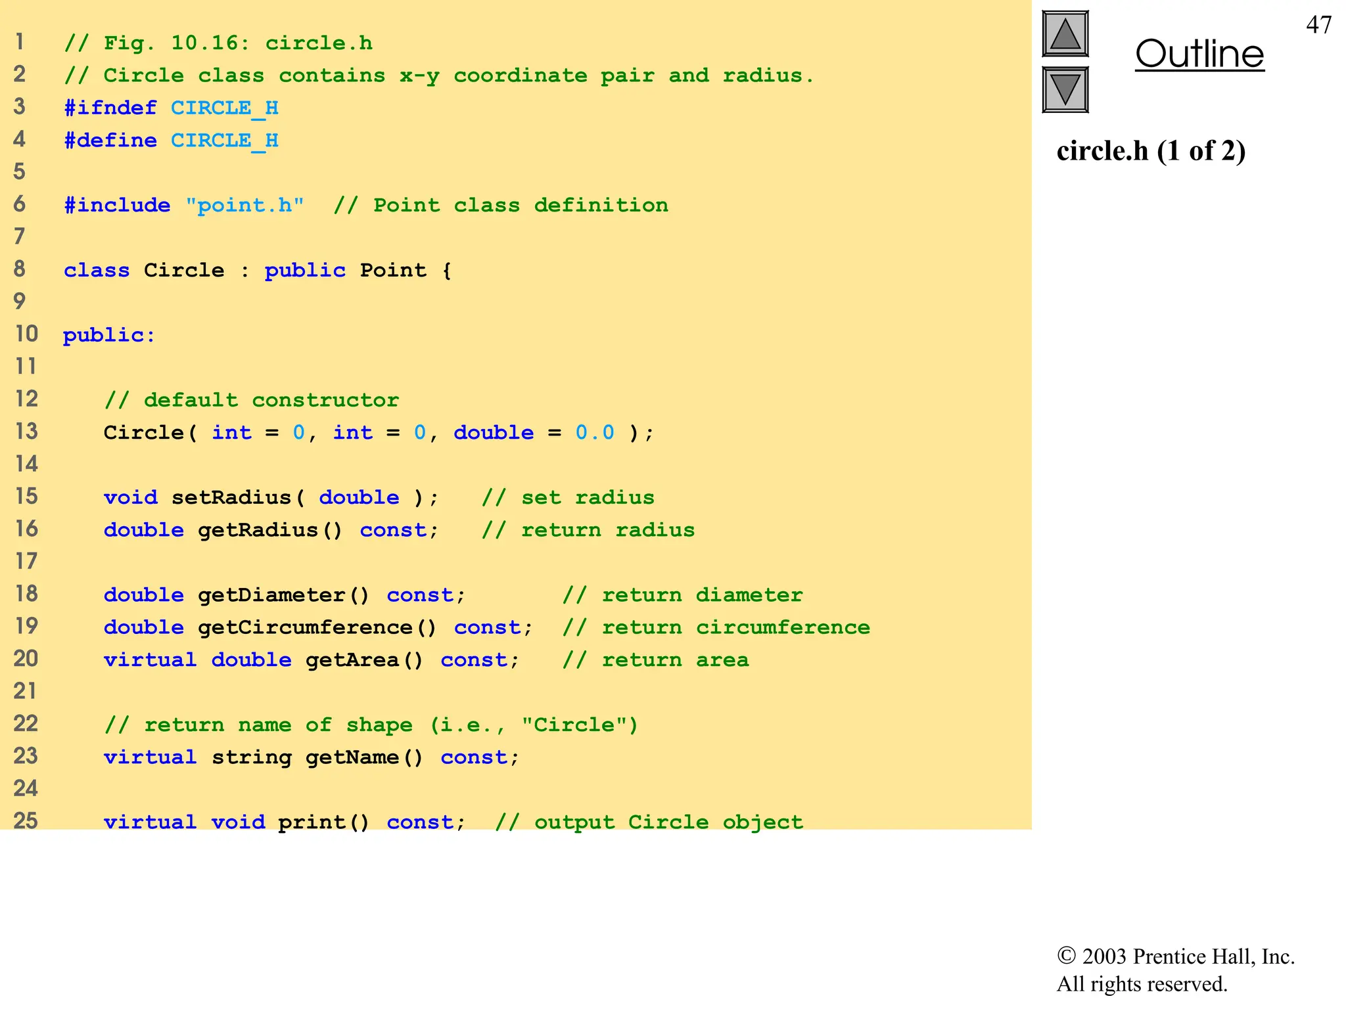This screenshot has width=1346, height=1009.
Task: Click slide number 47
Action: tap(1318, 25)
